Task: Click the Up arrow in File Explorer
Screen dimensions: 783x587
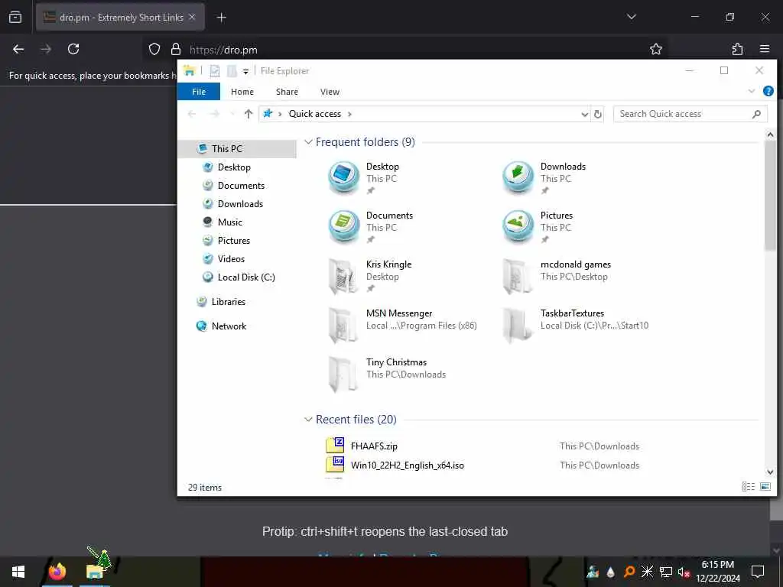Action: tap(249, 114)
